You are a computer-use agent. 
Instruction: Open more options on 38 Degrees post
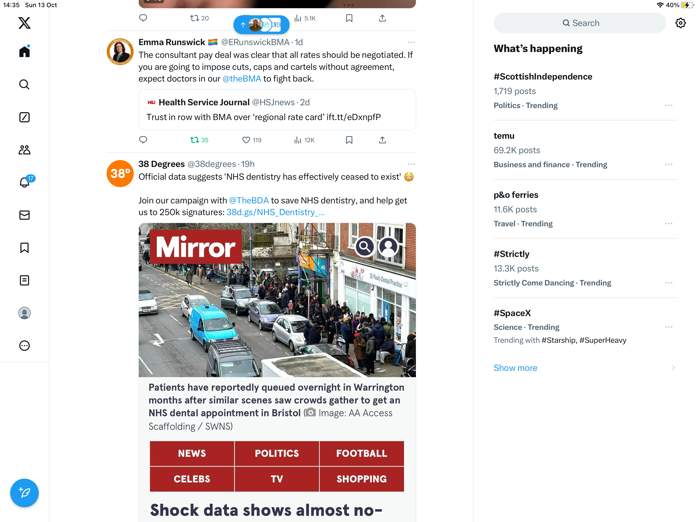(x=411, y=164)
